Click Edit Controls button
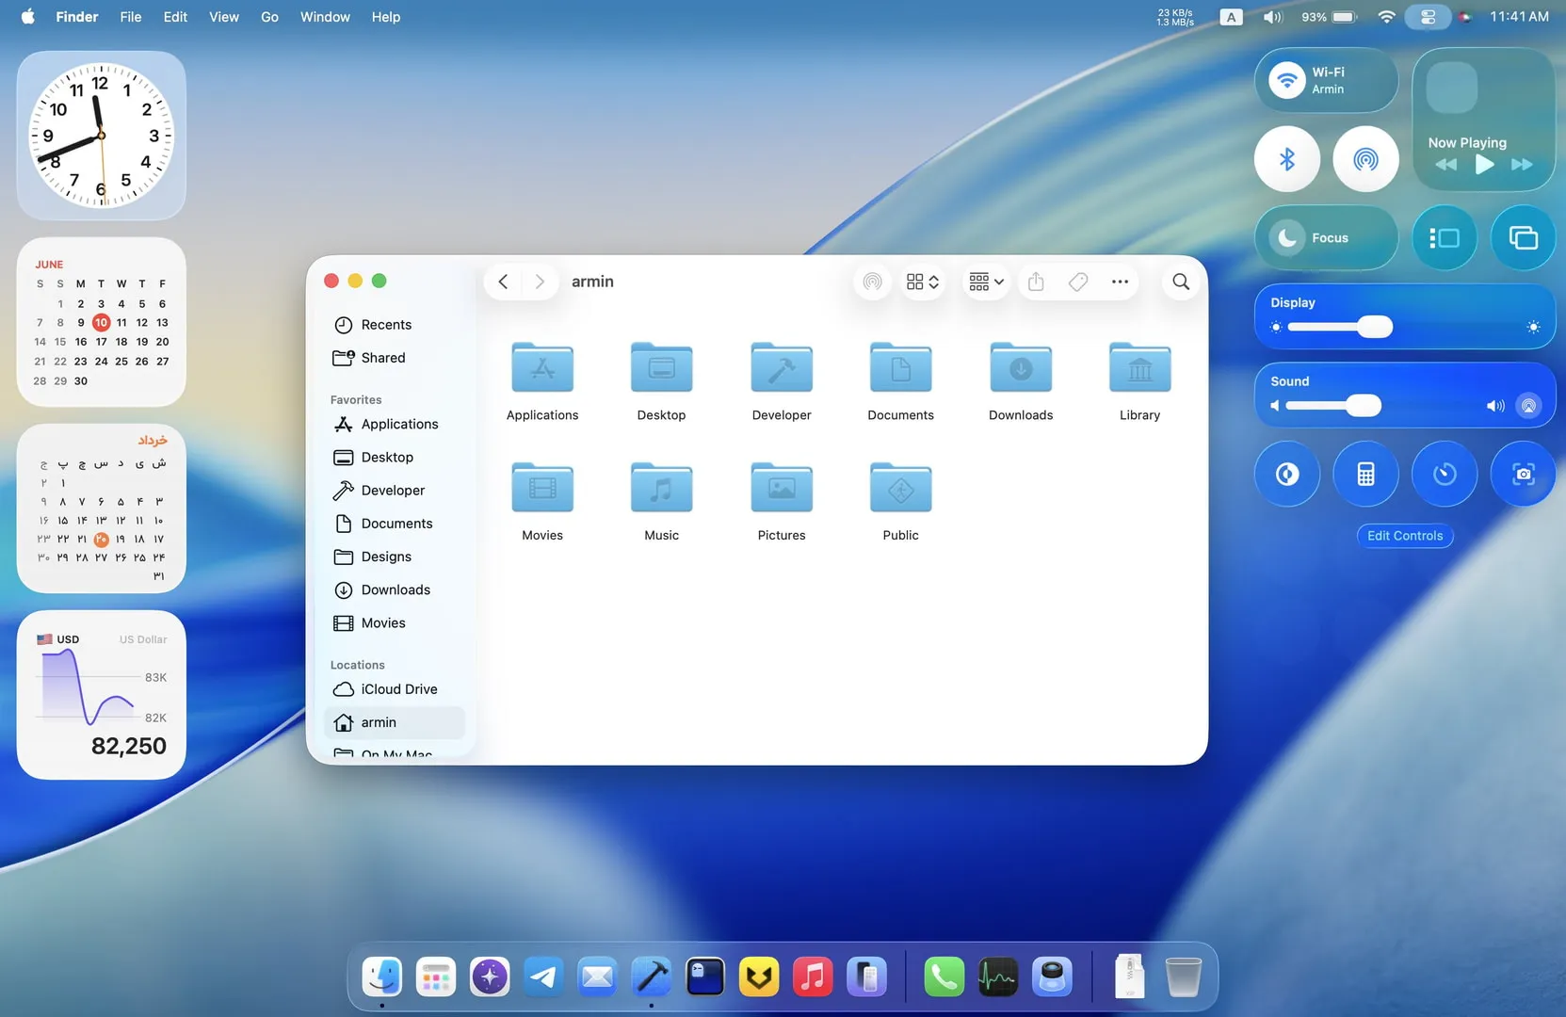The image size is (1566, 1017). tap(1405, 536)
